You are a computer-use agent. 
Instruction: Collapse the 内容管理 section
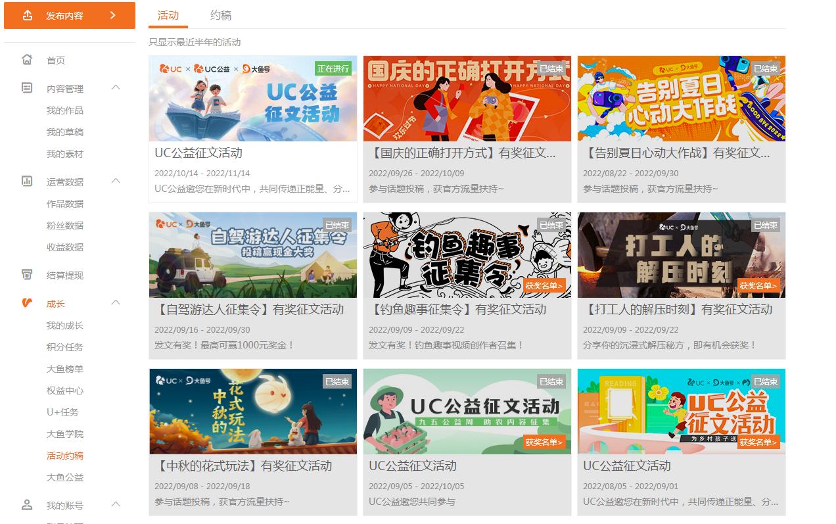tap(116, 87)
